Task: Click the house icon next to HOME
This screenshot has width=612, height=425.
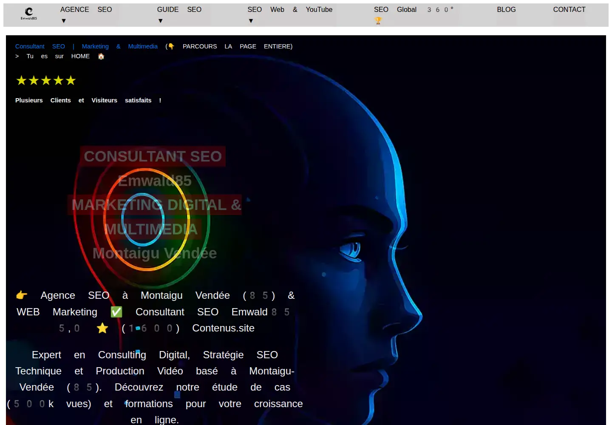Action: click(101, 56)
